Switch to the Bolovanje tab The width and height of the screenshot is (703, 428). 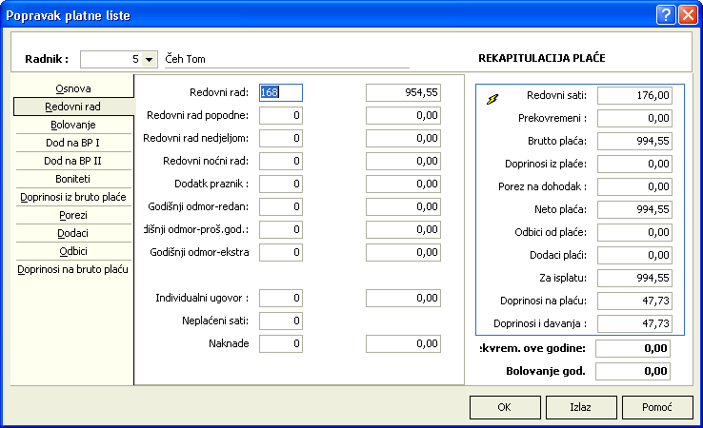pos(73,125)
